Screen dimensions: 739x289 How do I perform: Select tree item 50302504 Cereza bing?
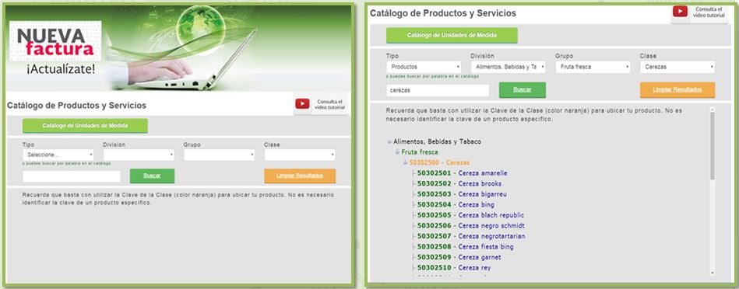tap(456, 204)
